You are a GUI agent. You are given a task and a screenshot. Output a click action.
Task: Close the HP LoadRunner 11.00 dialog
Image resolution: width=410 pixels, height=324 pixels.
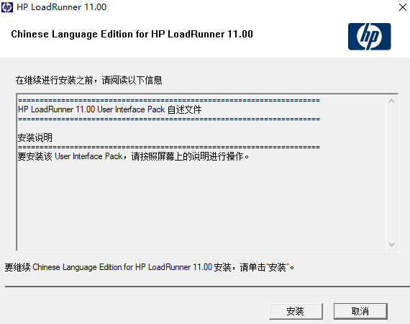tap(402, 7)
